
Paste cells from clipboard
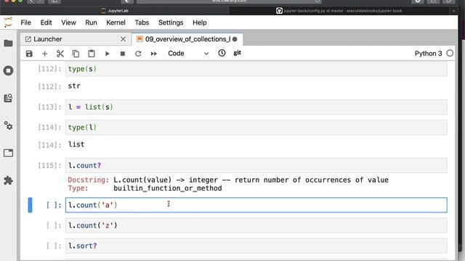tap(92, 54)
